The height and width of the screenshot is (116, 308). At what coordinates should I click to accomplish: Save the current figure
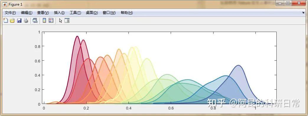19,20
